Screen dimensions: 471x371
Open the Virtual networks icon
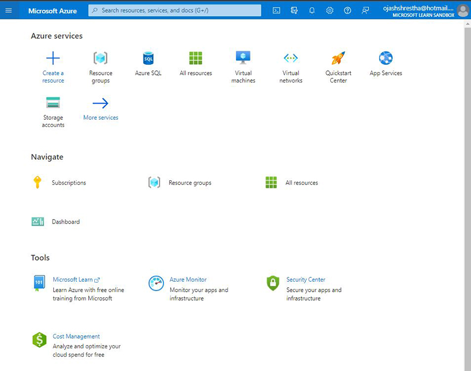pyautogui.click(x=290, y=58)
